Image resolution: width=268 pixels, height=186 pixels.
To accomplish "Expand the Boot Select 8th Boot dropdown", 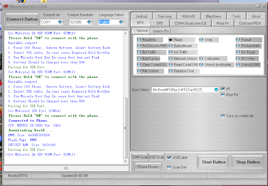I will [216, 90].
